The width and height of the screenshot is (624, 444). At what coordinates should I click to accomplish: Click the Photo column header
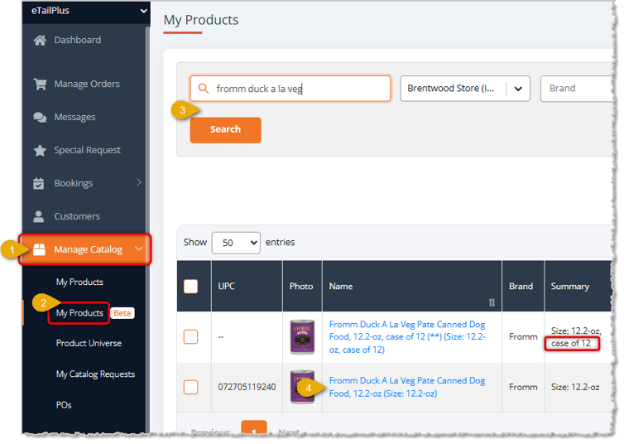click(x=301, y=287)
